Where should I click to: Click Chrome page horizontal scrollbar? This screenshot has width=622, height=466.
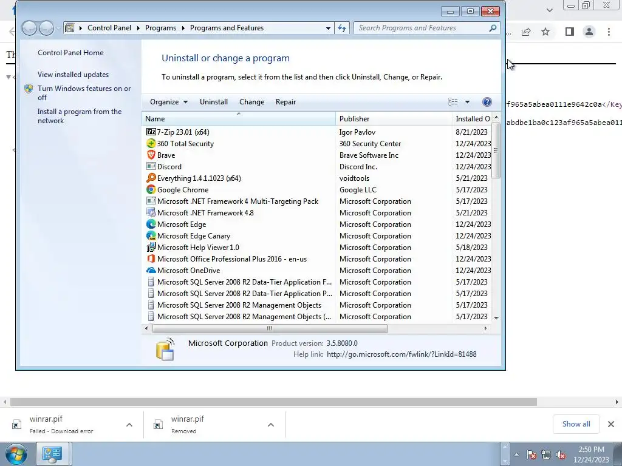coord(273,402)
